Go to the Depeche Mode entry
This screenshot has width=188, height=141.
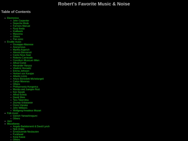pyautogui.click(x=21, y=23)
